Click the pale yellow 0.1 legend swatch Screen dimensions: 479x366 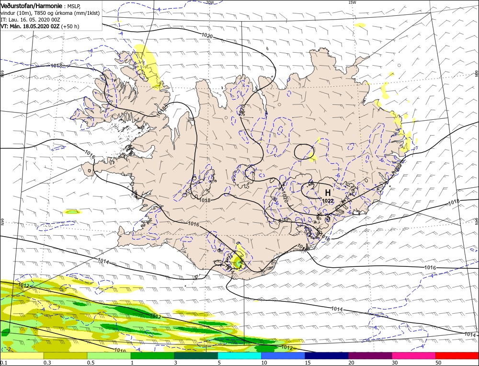[22, 355]
